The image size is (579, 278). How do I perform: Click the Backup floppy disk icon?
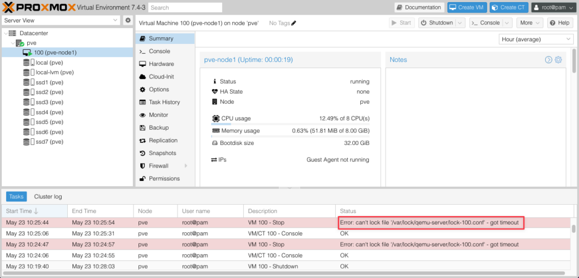(x=142, y=128)
